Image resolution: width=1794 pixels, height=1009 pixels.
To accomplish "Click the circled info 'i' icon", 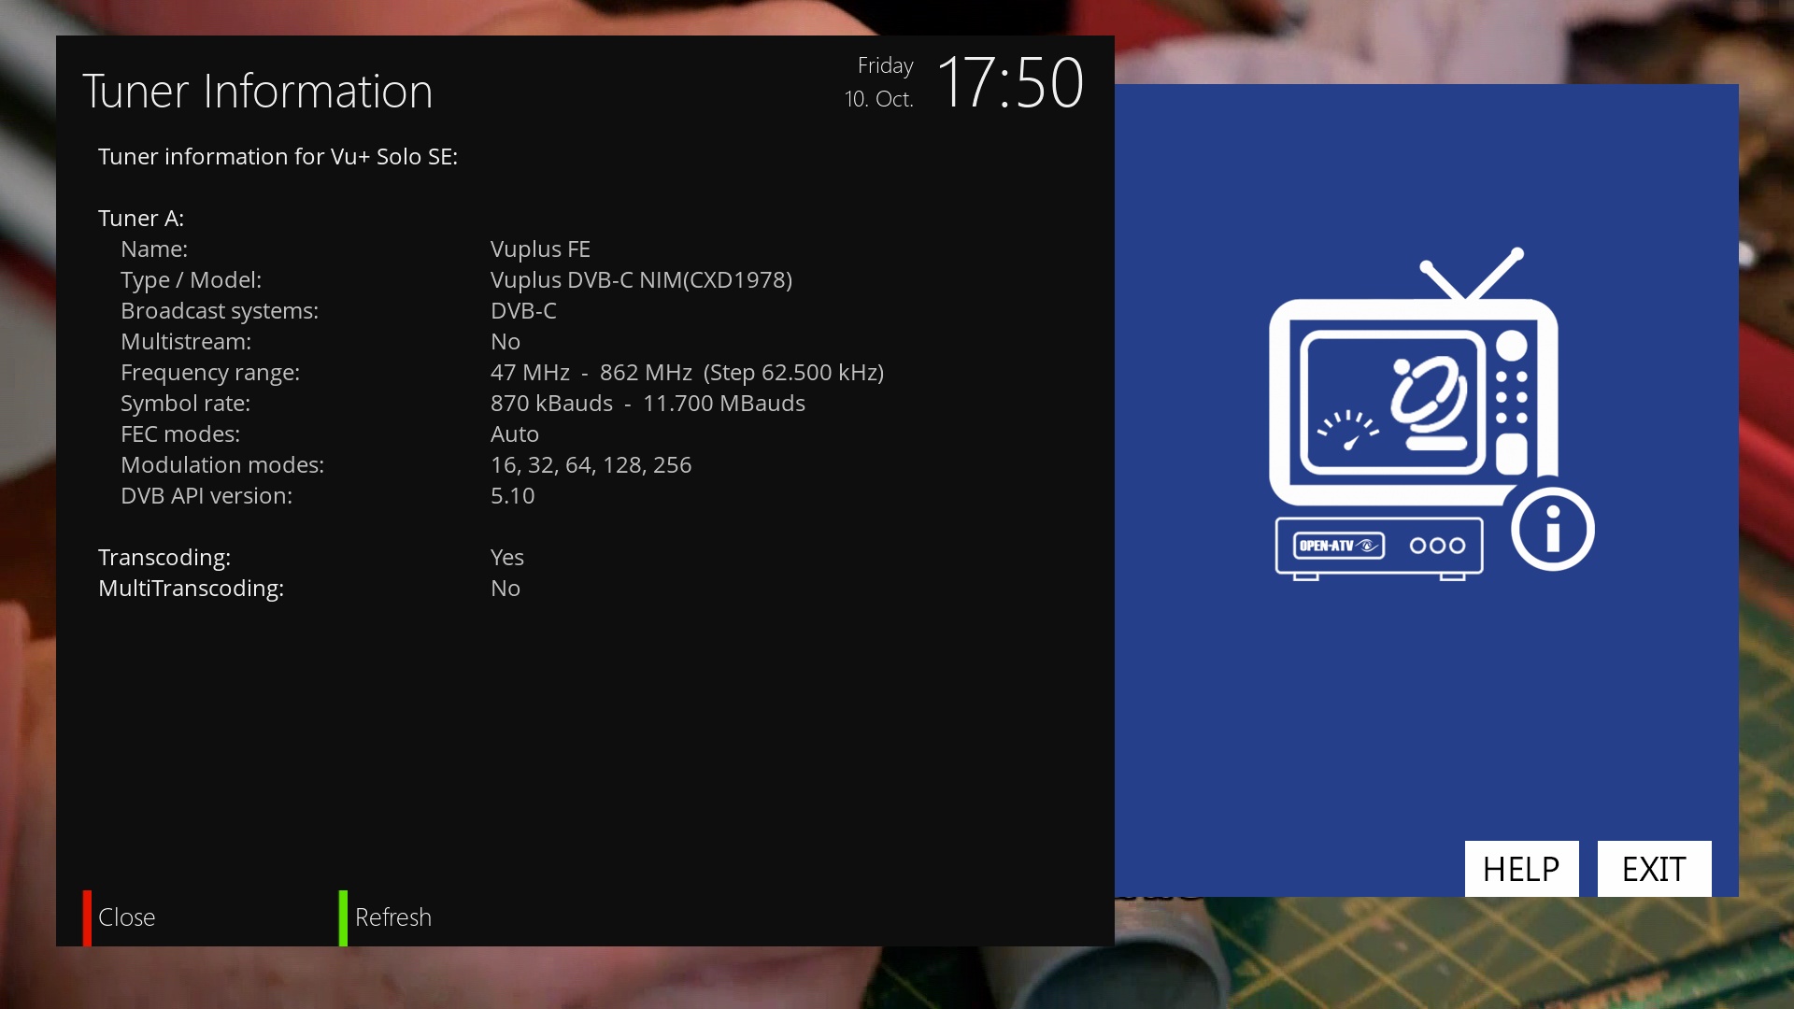I will (x=1552, y=529).
